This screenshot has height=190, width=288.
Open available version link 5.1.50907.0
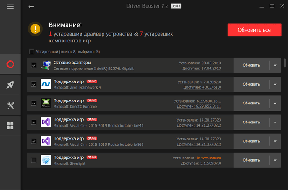201,163
